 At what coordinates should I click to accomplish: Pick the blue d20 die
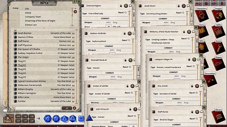pyautogui.click(x=48, y=118)
